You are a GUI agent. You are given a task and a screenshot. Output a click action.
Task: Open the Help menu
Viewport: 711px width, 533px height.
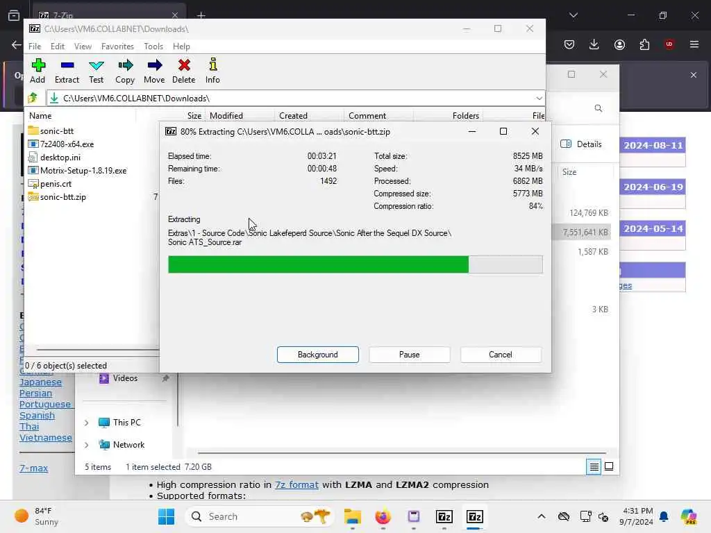pos(181,46)
